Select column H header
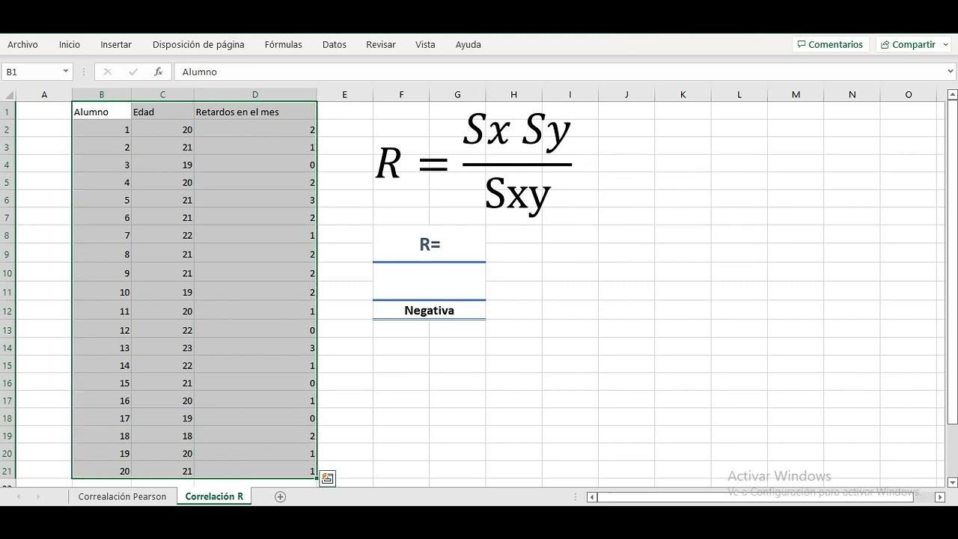The height and width of the screenshot is (539, 958). pos(513,94)
